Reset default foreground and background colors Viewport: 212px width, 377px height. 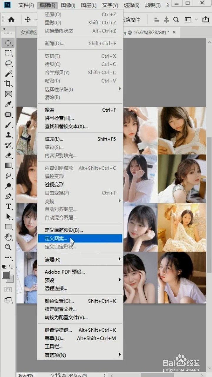4,267
